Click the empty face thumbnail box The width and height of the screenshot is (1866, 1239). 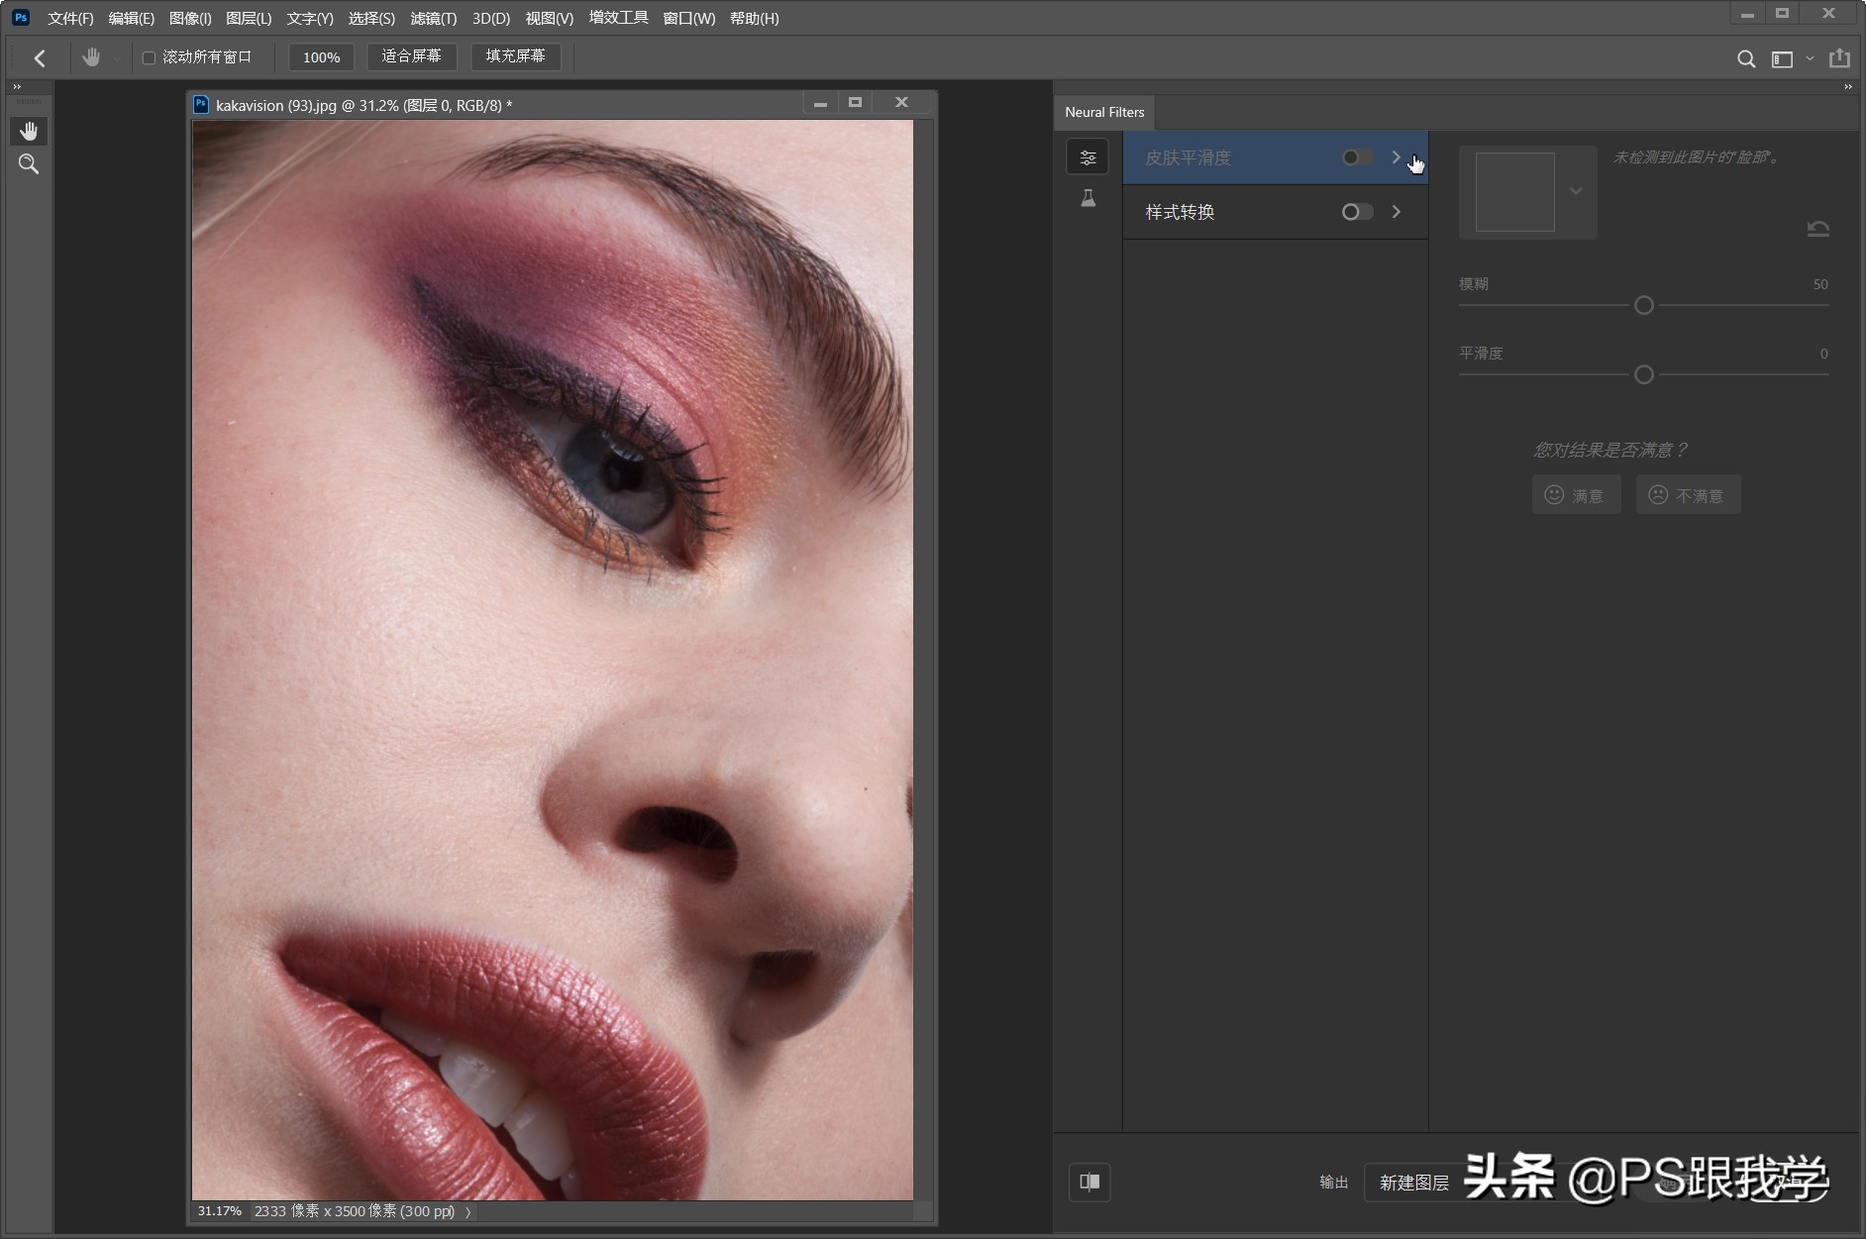click(x=1514, y=192)
